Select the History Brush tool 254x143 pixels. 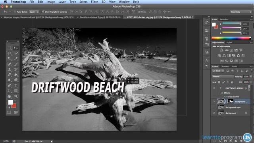point(16,70)
